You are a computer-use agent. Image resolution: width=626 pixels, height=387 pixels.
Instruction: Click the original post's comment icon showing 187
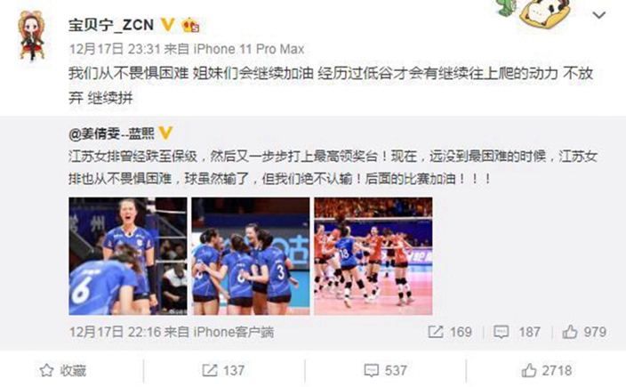pyautogui.click(x=518, y=332)
